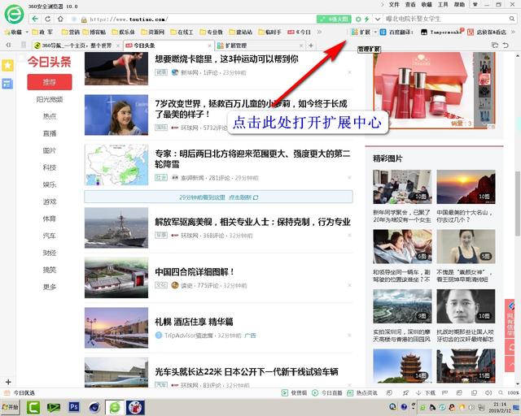Open 今日直播 in the status bar
This screenshot has width=521, height=416.
327,392
